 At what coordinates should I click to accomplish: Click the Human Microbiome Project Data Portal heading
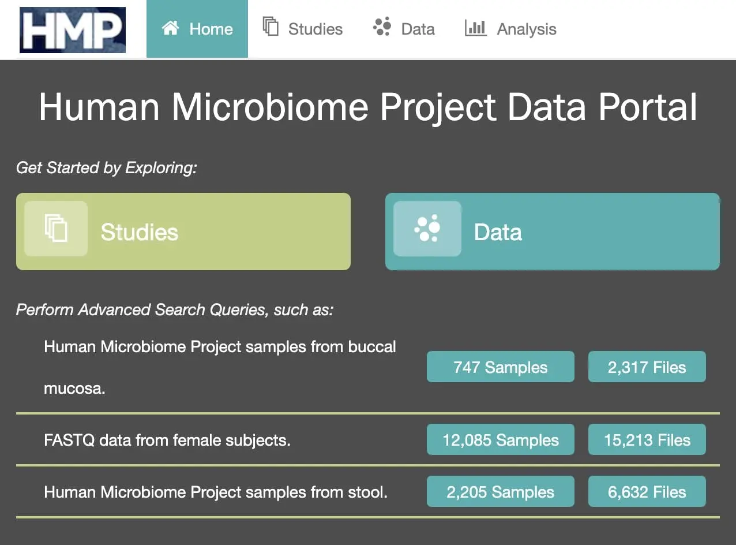pos(368,107)
